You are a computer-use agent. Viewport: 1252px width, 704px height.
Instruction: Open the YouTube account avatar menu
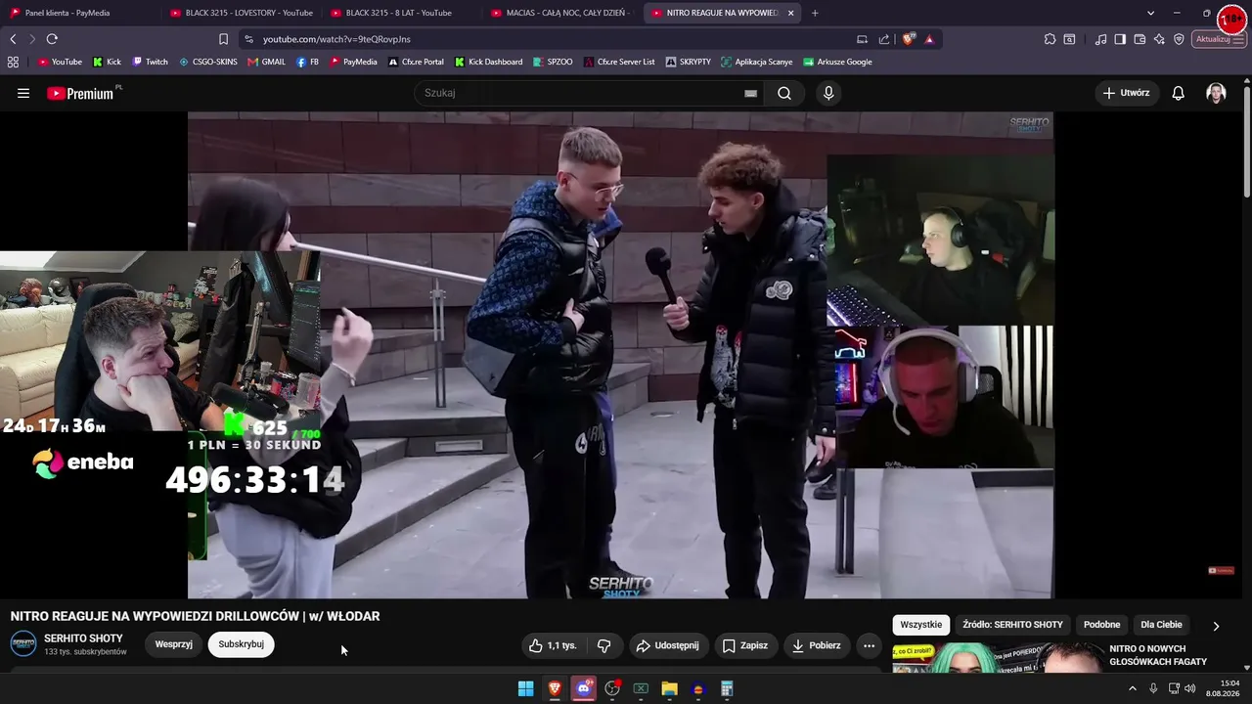[1216, 93]
